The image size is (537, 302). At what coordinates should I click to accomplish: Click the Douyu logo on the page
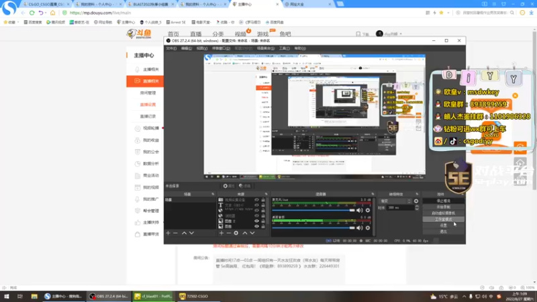click(x=139, y=34)
